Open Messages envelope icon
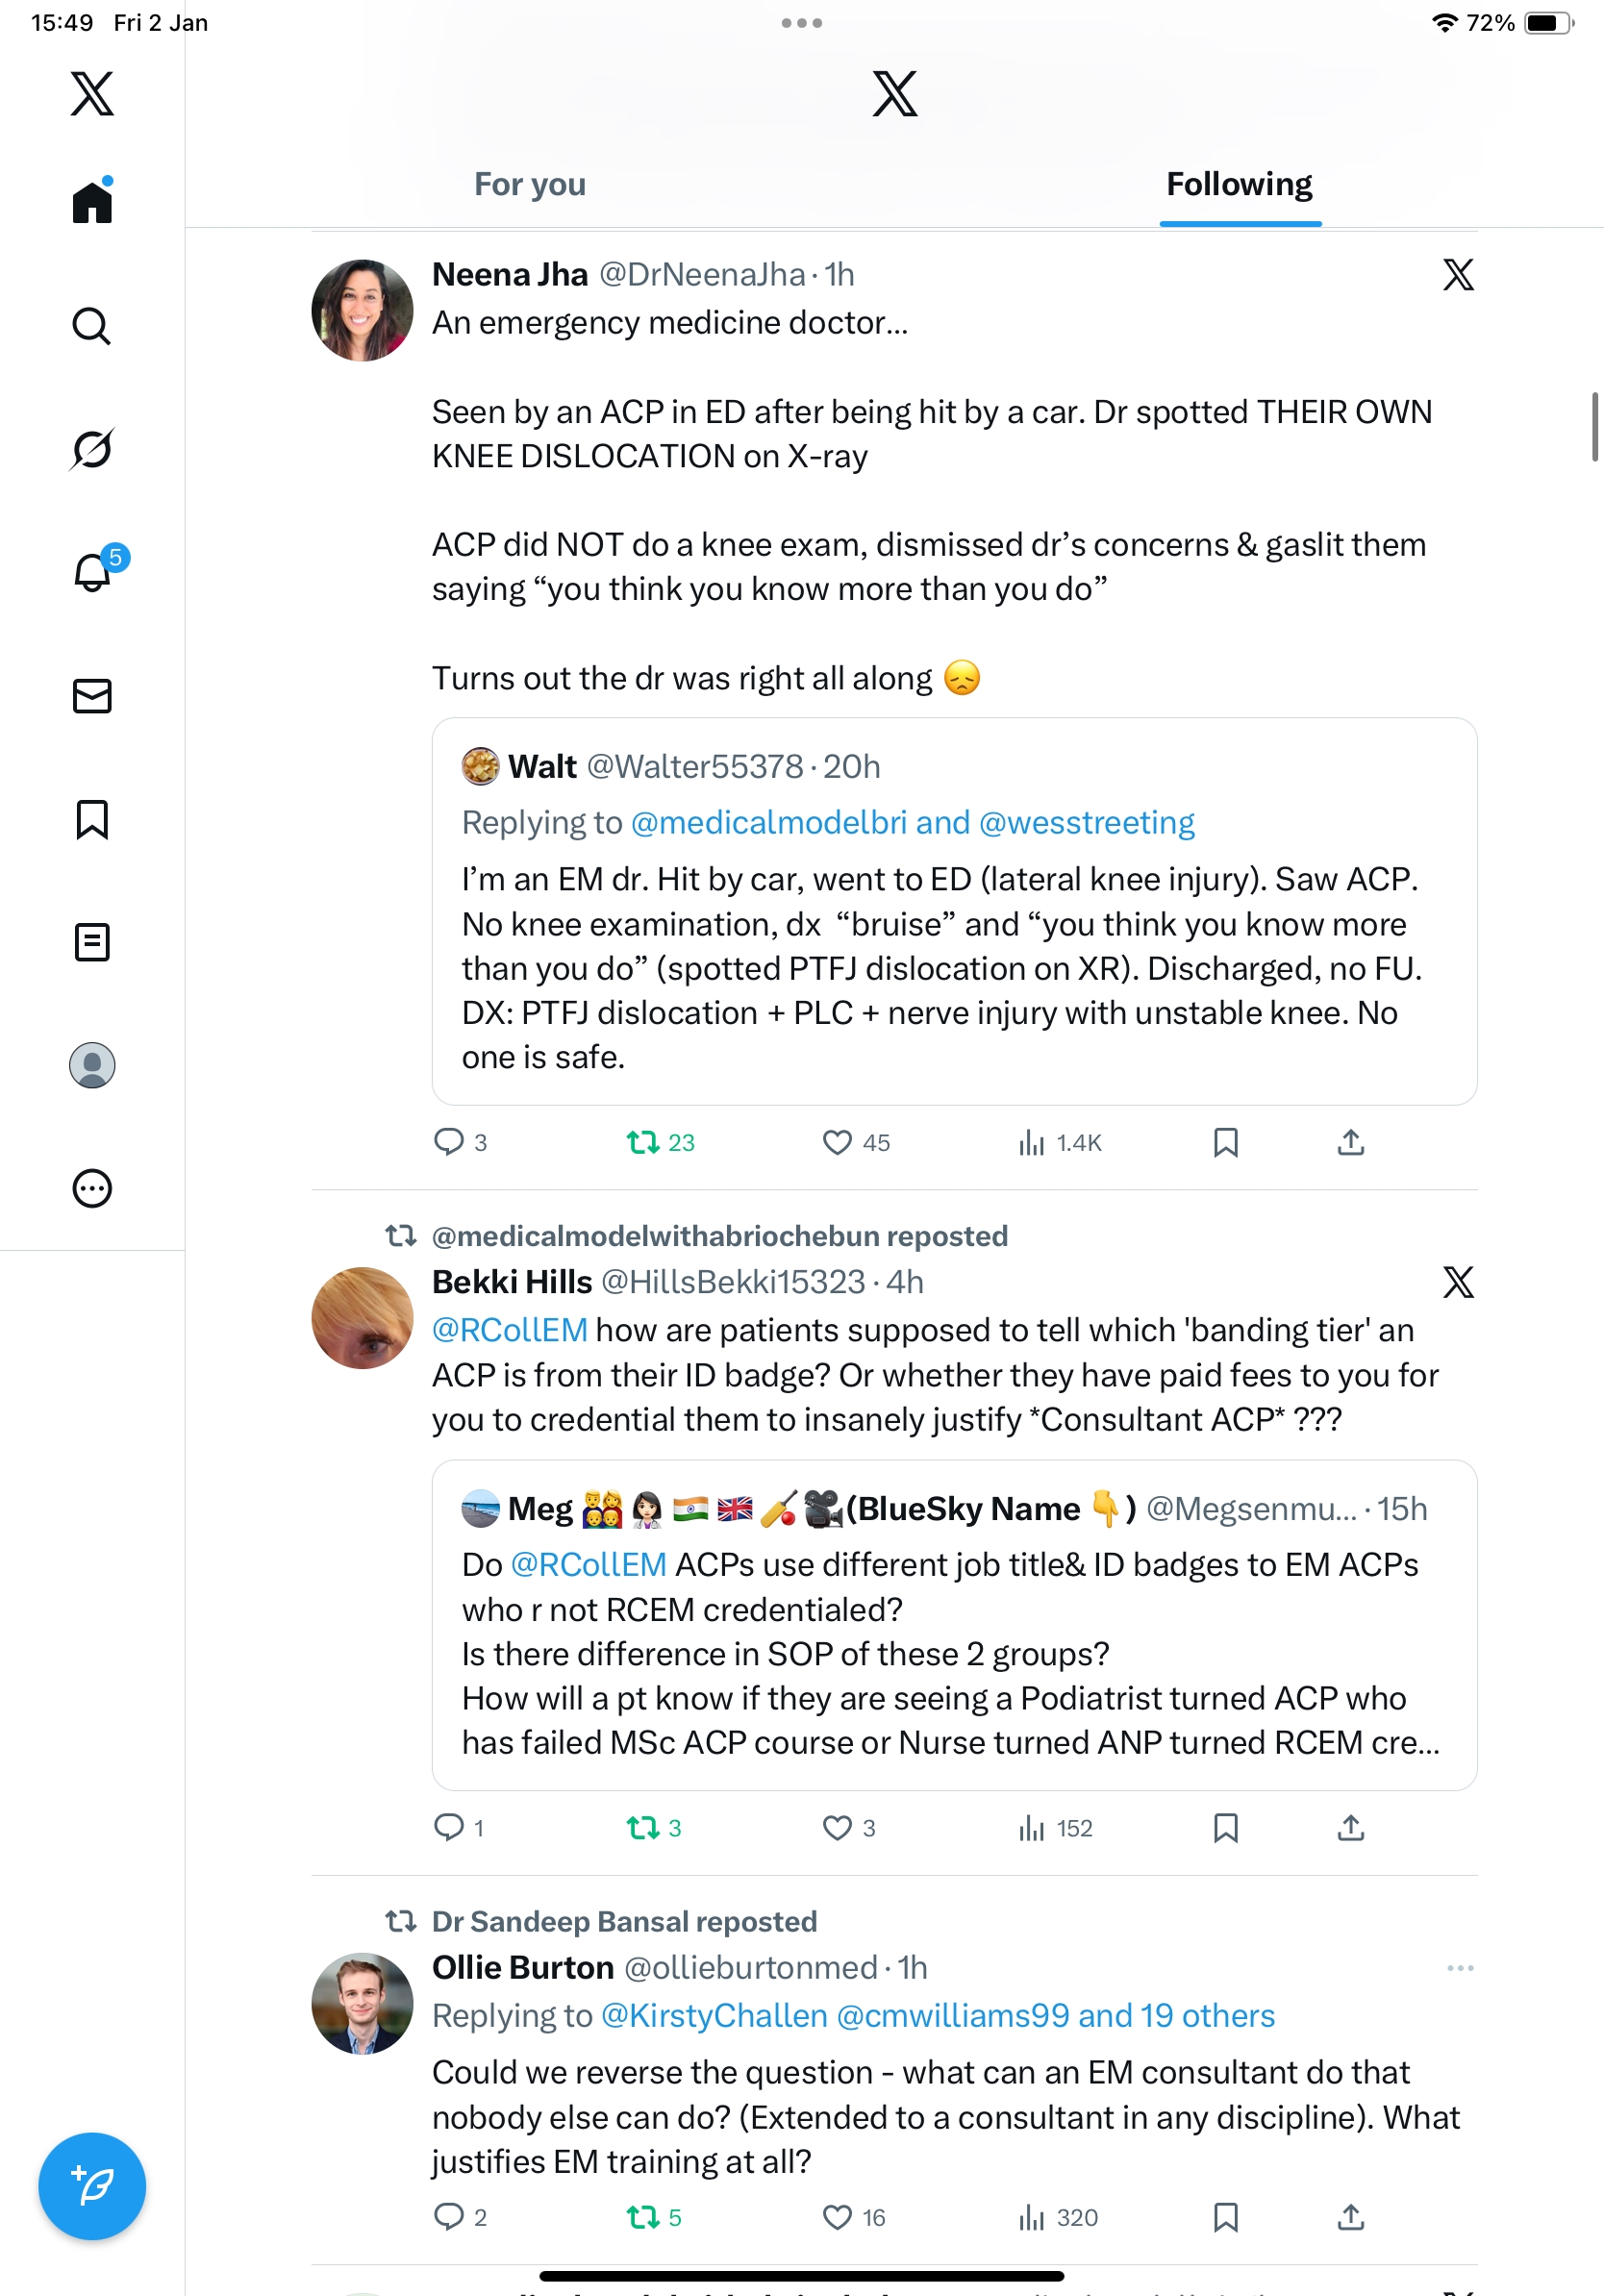The image size is (1604, 2296). click(x=92, y=696)
